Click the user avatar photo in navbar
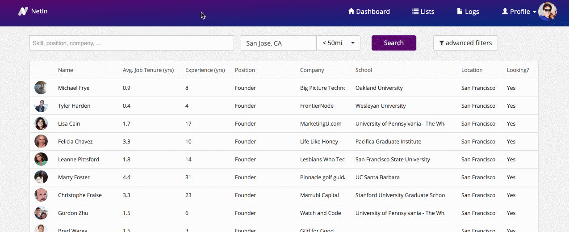 [547, 12]
